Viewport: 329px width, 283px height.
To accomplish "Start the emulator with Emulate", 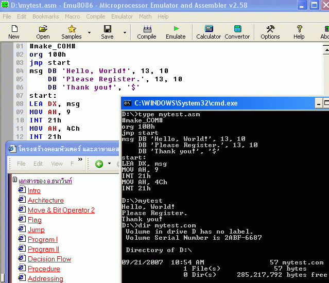I will click(x=176, y=32).
